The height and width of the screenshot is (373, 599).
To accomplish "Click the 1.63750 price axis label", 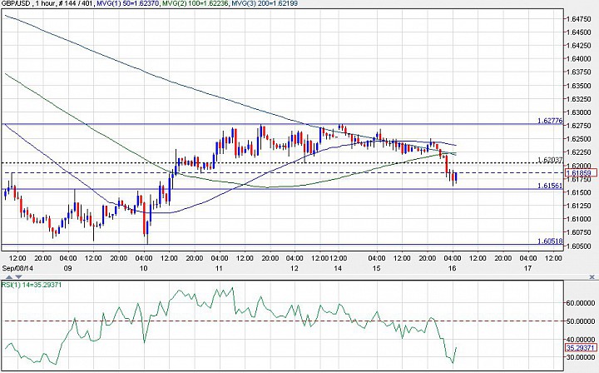I will pos(579,72).
